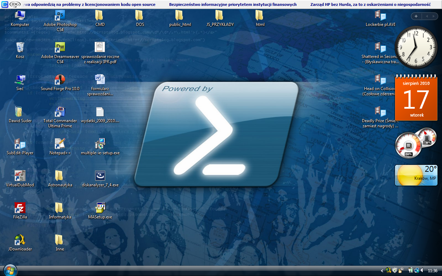Open the Inne folder

click(60, 243)
